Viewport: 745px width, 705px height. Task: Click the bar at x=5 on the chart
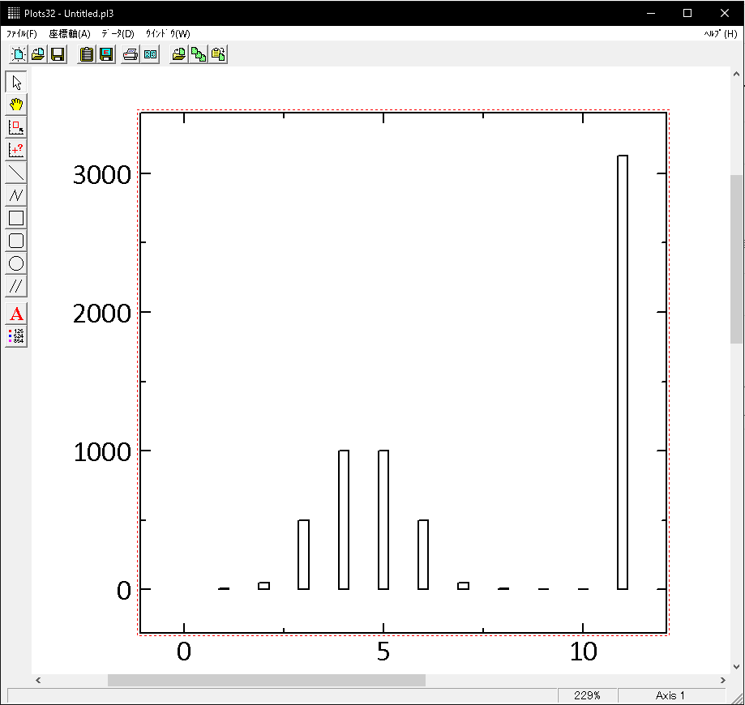[x=383, y=519]
